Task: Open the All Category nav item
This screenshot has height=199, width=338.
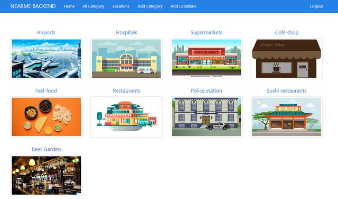Action: coord(93,6)
